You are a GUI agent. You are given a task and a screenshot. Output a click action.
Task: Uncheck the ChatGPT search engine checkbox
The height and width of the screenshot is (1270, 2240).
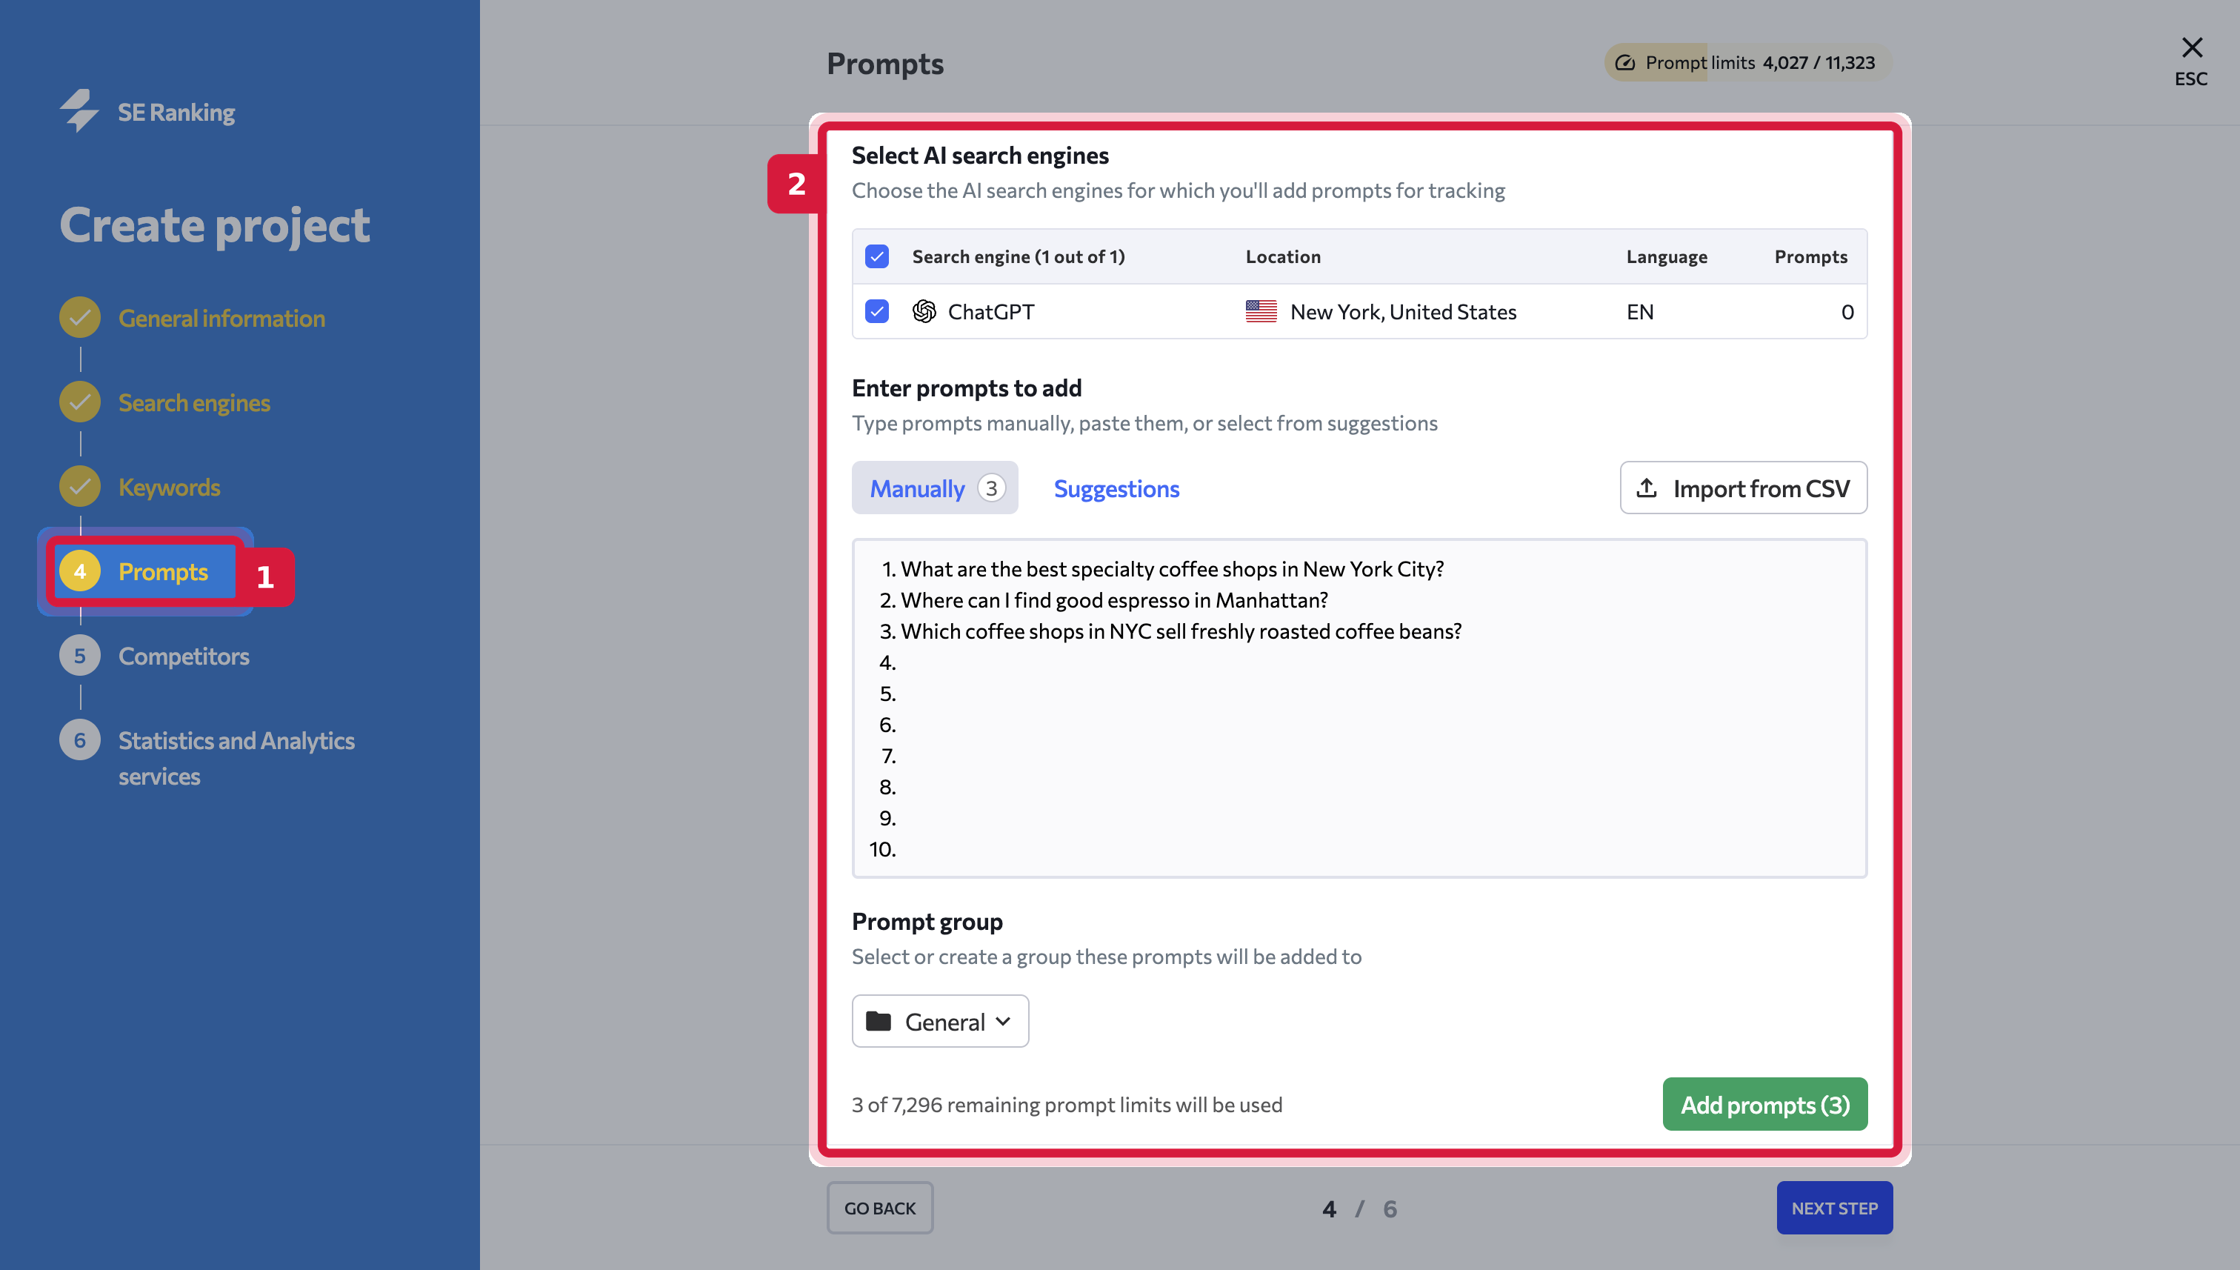click(877, 311)
